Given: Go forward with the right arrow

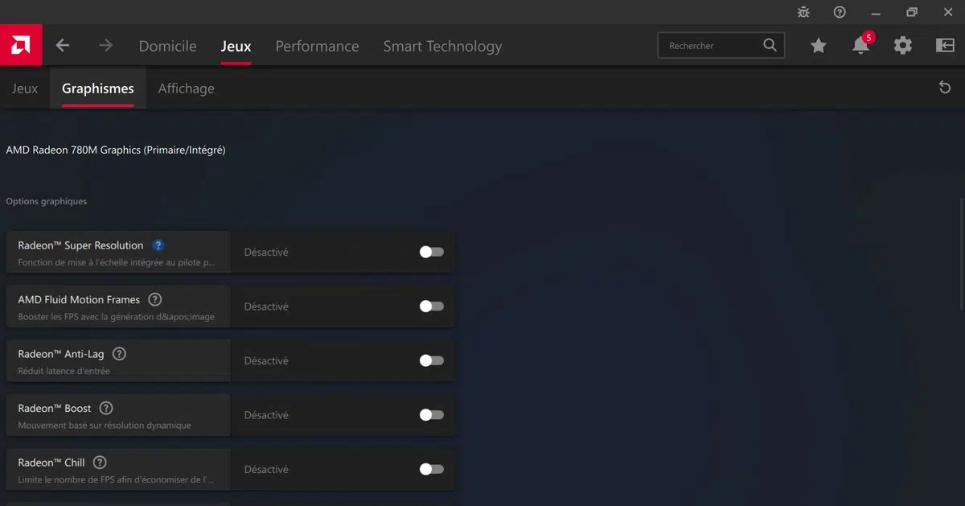Looking at the screenshot, I should point(105,46).
